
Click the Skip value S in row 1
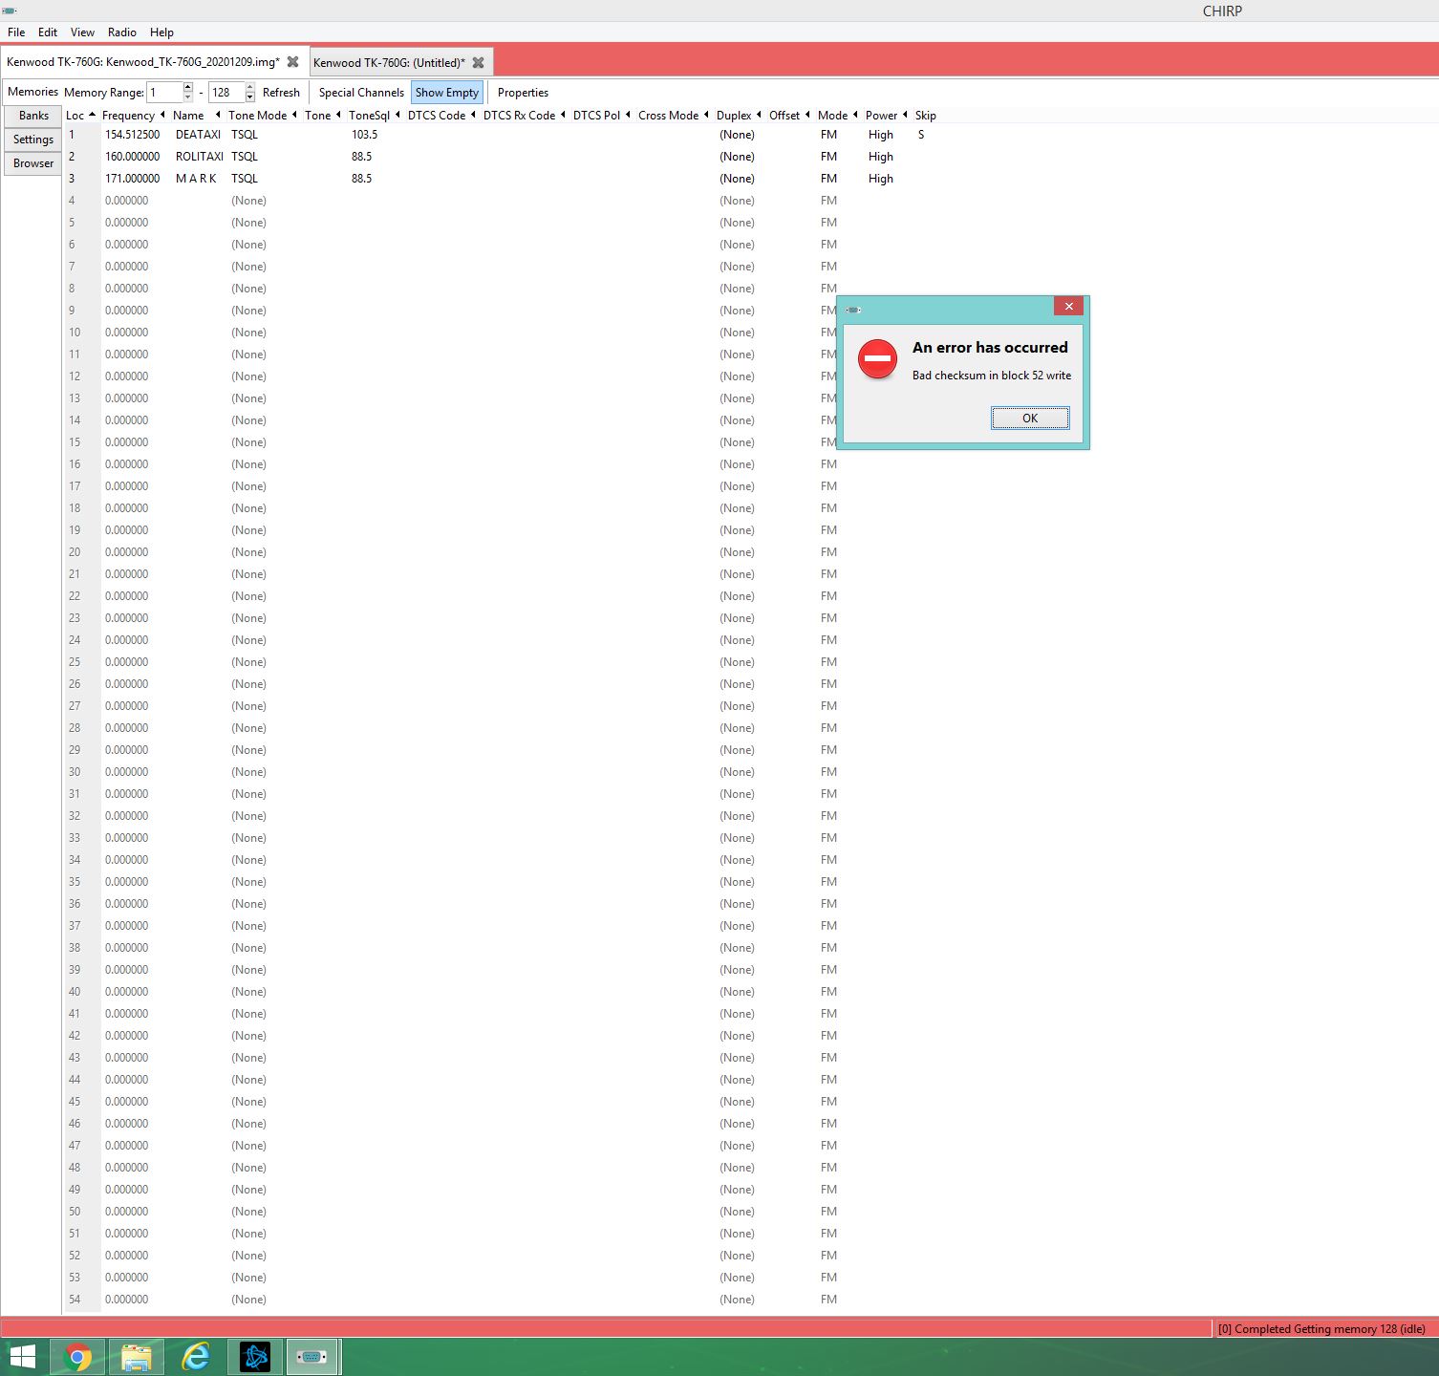click(x=921, y=135)
